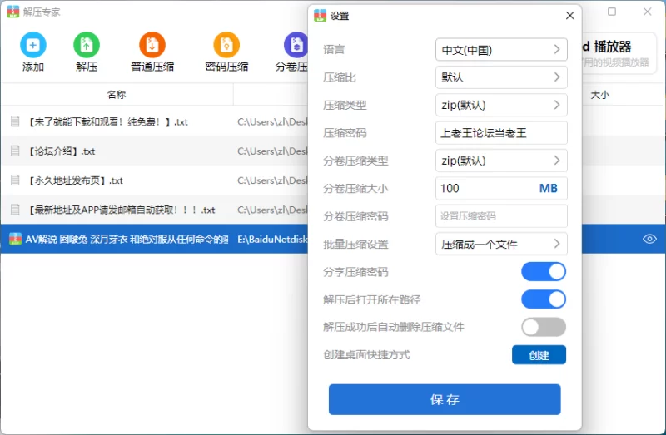Click the archive icon of AV解说 row
666x435 pixels.
point(15,239)
